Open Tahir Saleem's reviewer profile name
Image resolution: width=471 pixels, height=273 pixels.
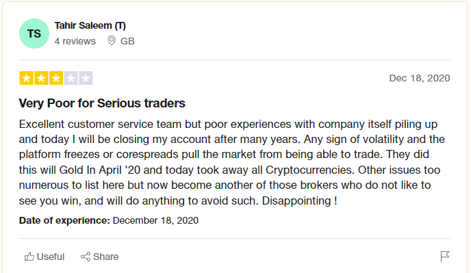click(x=90, y=25)
